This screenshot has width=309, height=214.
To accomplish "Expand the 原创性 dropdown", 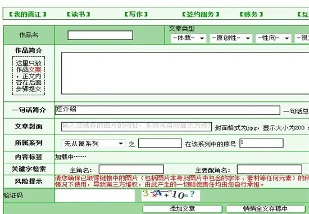I will 231,38.
